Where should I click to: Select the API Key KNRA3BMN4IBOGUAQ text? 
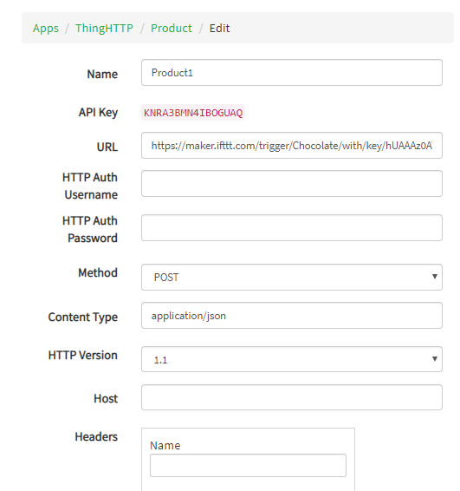(193, 113)
